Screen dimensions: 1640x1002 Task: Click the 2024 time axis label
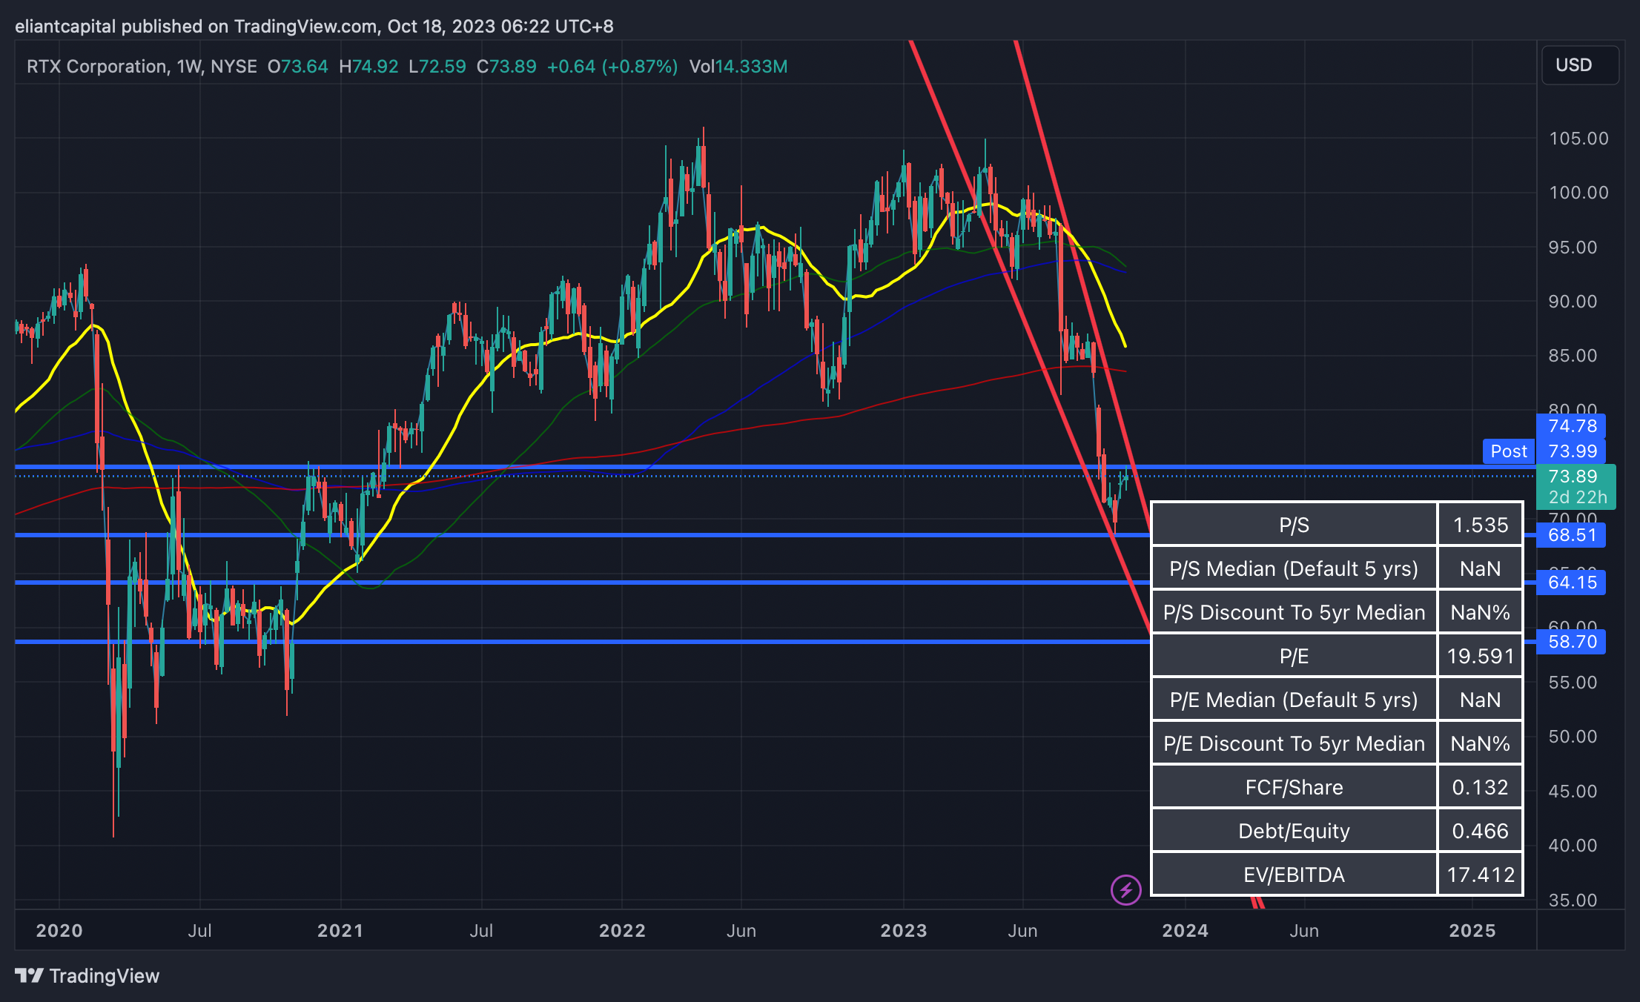tap(1185, 931)
